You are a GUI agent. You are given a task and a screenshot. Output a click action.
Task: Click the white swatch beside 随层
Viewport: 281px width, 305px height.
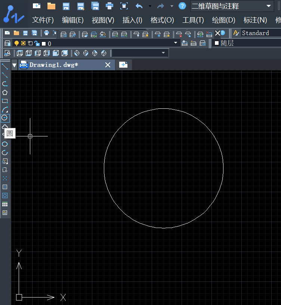217,43
